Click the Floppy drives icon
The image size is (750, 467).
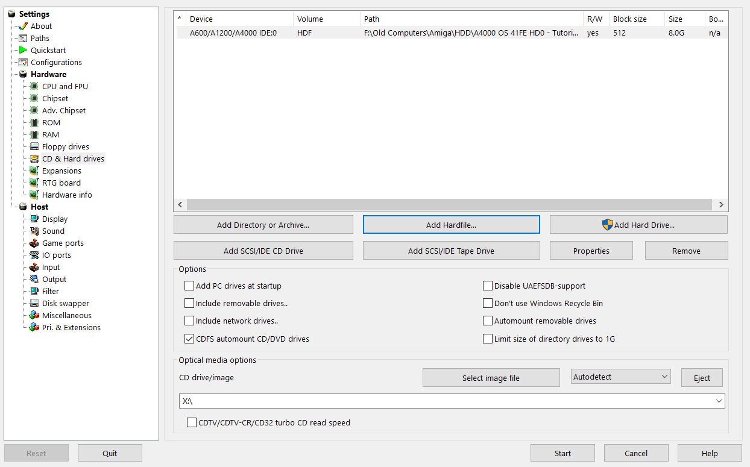click(34, 146)
